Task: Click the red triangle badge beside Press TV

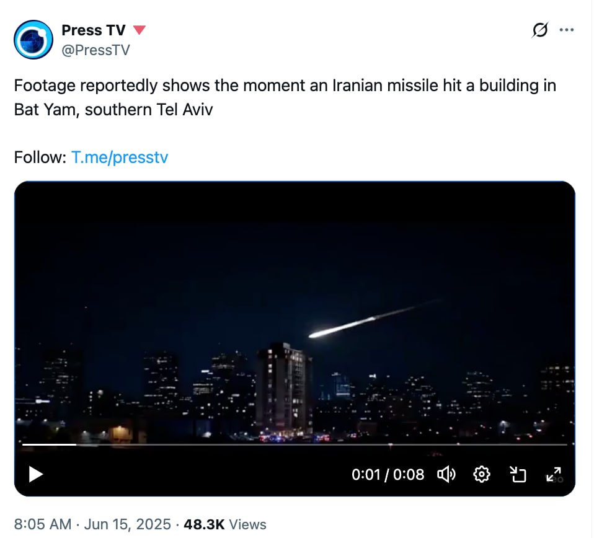Action: (x=140, y=30)
